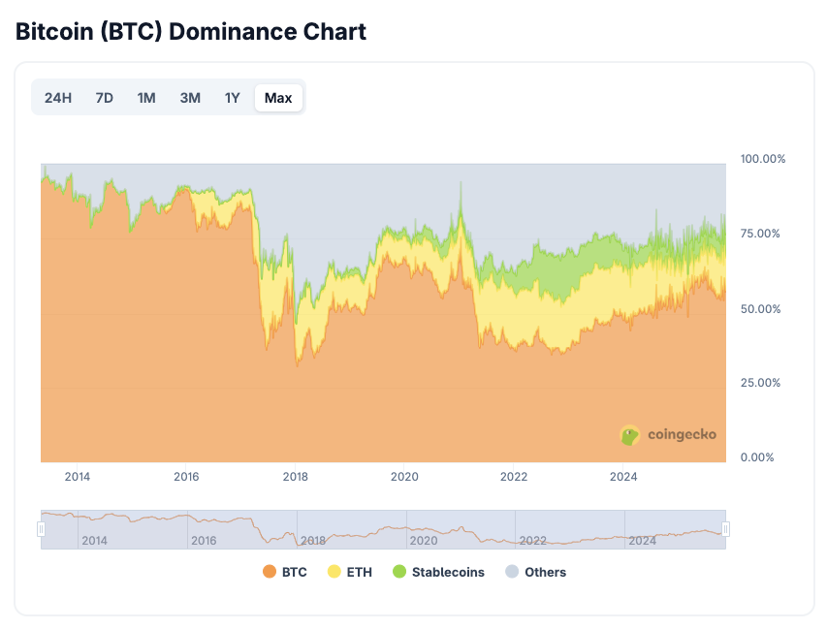Toggle Stablecoins series legend label
This screenshot has height=629, width=827.
point(448,573)
